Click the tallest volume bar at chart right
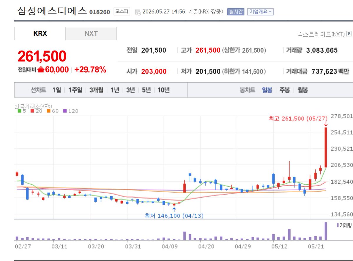 326,232
